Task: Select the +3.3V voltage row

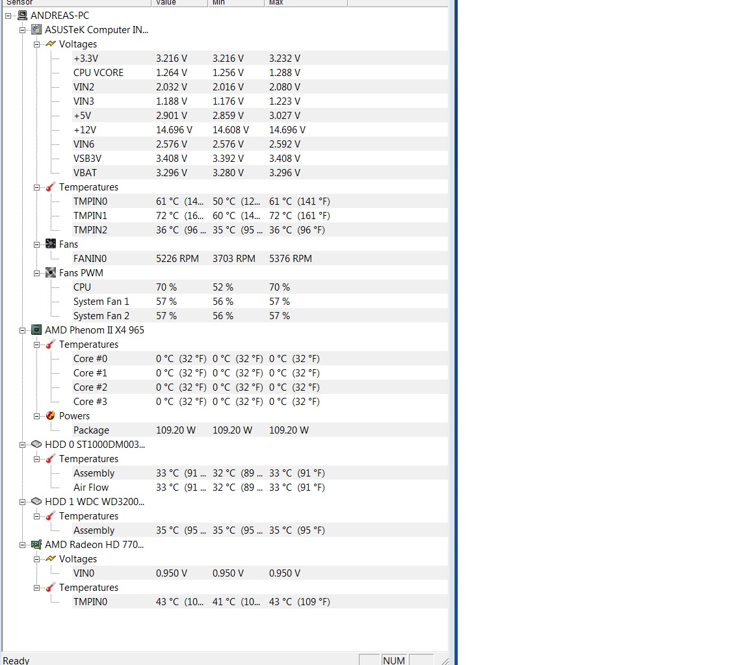Action: [x=260, y=59]
